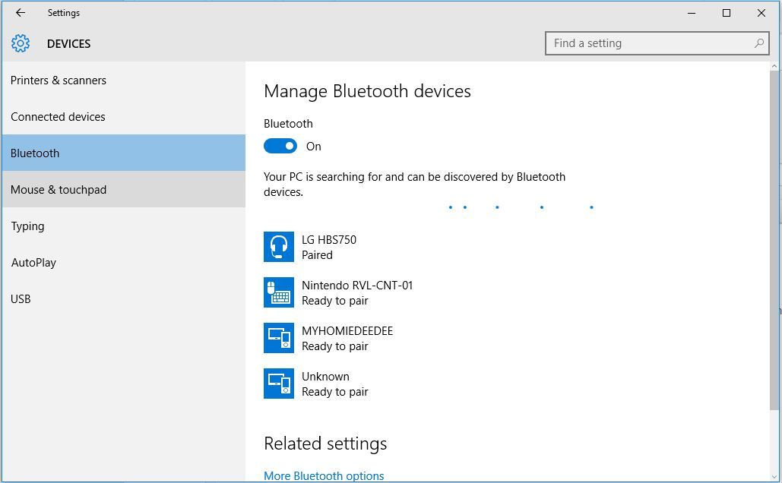Switch to Connected devices
The image size is (782, 483).
pyautogui.click(x=58, y=116)
